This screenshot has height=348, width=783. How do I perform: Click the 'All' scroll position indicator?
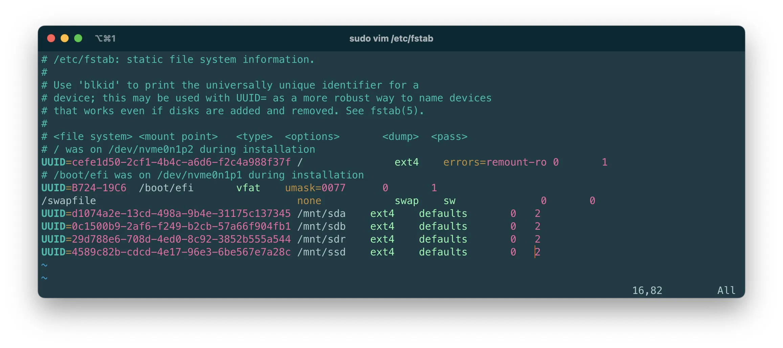(x=726, y=291)
